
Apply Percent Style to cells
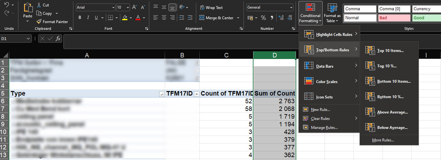tap(263, 18)
